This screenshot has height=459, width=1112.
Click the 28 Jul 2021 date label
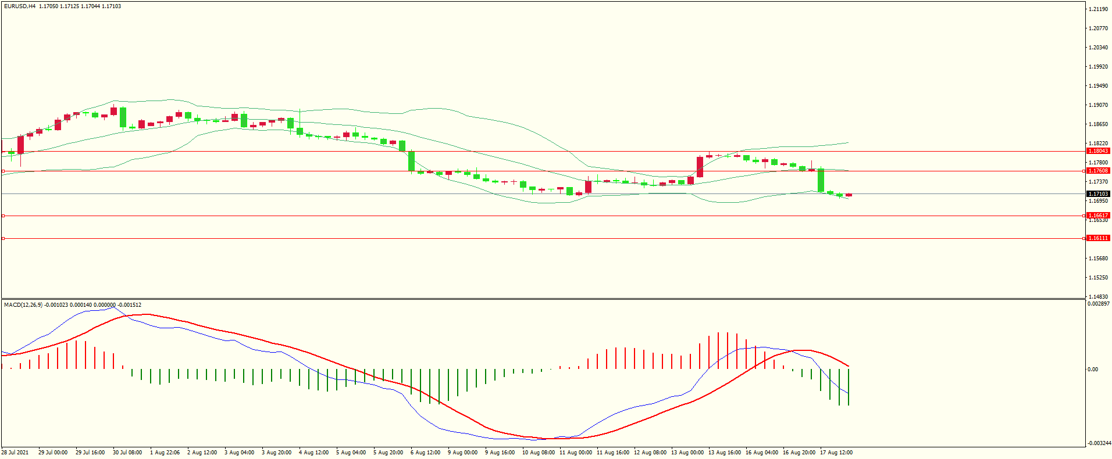pyautogui.click(x=15, y=453)
